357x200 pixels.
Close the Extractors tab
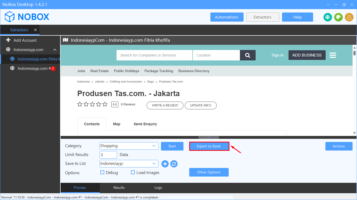point(36,30)
